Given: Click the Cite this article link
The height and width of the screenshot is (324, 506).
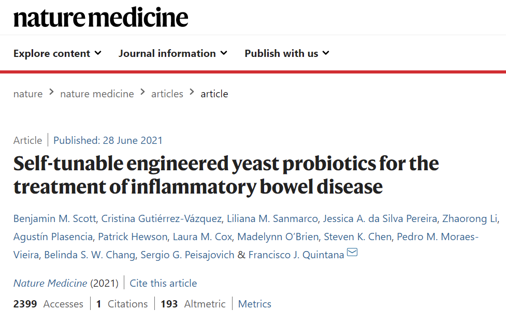Looking at the screenshot, I should tap(163, 283).
